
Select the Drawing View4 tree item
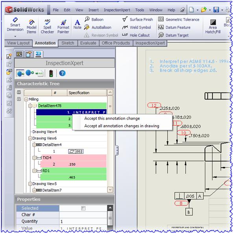[44, 132]
